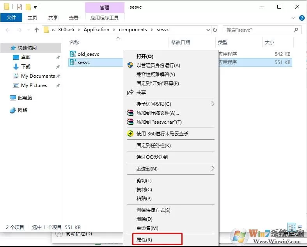Click the up arrow navigation icon
307x247 pixels.
click(36, 30)
